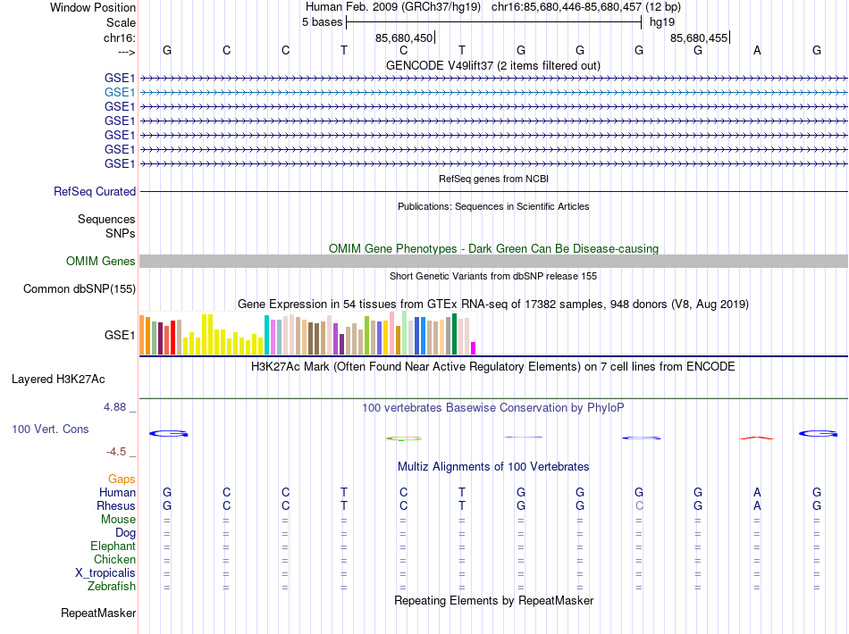Click the gray OMIM Genes bar
This screenshot has width=849, height=634.
pos(493,262)
